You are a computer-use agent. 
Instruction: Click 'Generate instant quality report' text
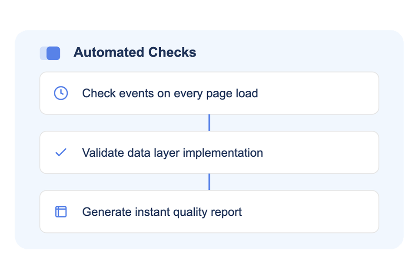[x=162, y=212]
